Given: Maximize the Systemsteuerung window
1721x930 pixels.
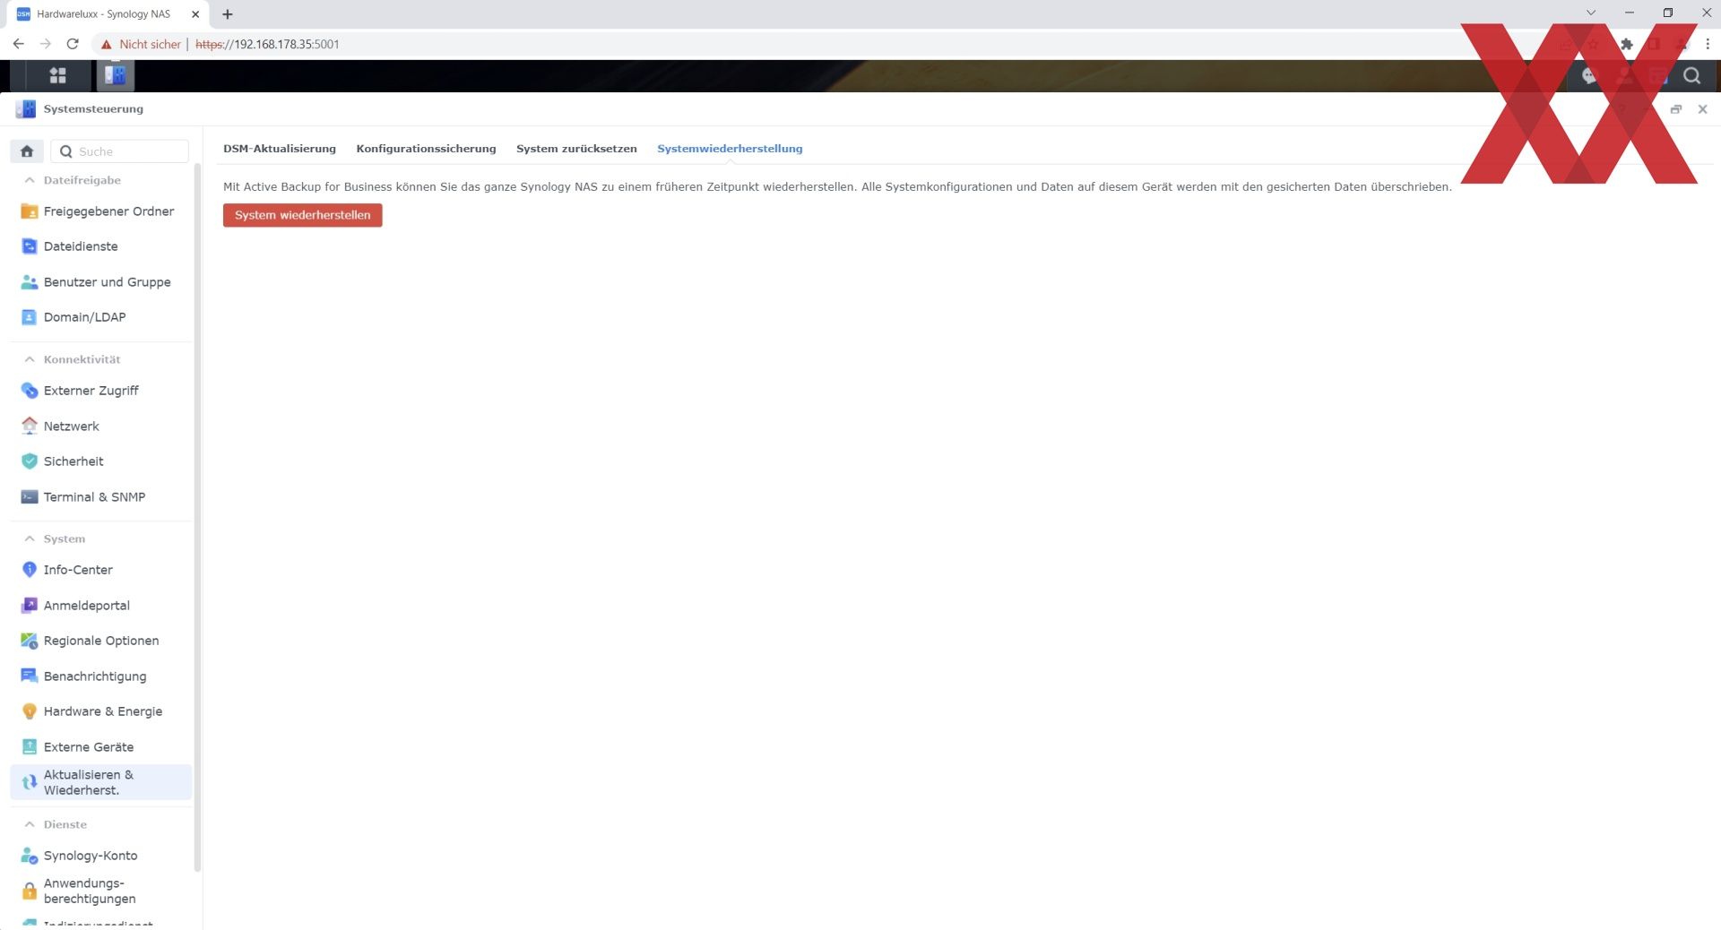Looking at the screenshot, I should pos(1675,109).
